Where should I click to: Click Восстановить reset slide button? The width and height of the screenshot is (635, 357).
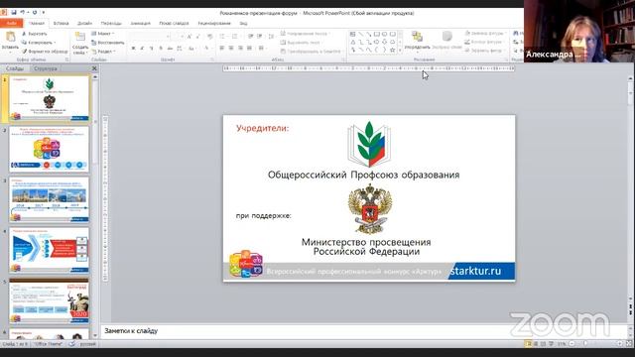coord(107,42)
